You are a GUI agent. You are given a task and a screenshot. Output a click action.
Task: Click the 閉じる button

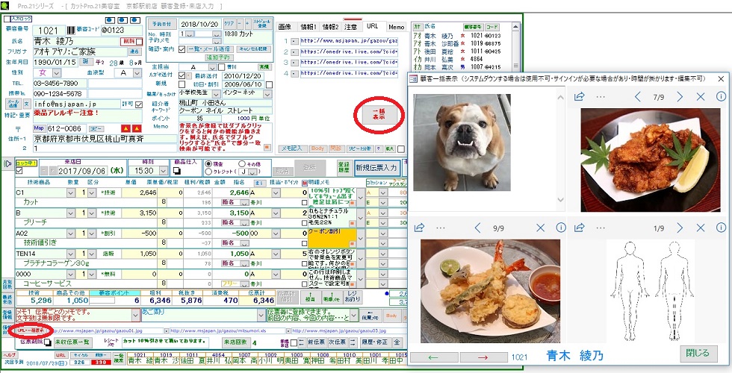(698, 352)
